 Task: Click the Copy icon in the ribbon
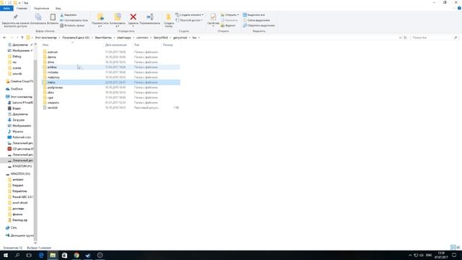[38, 17]
